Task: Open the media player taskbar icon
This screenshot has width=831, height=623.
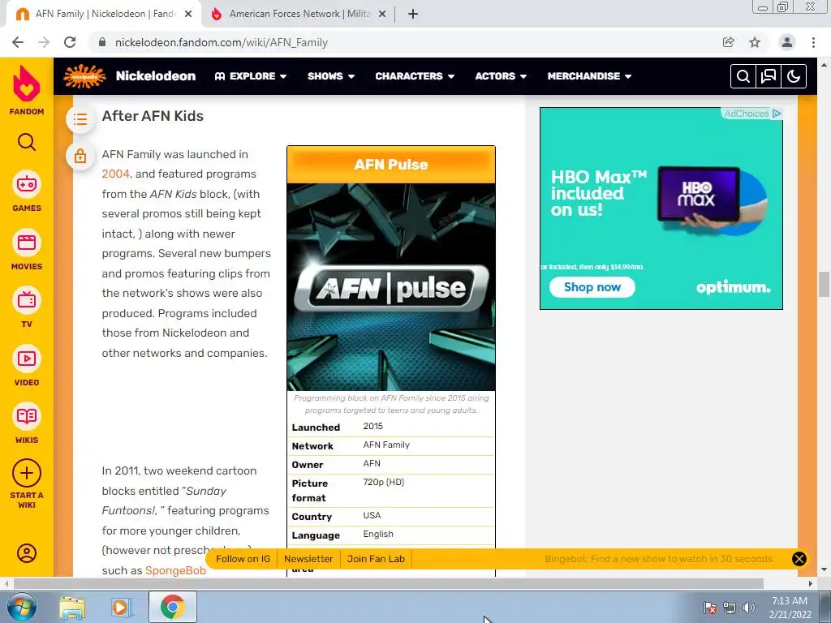Action: [x=121, y=608]
